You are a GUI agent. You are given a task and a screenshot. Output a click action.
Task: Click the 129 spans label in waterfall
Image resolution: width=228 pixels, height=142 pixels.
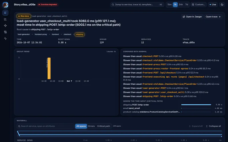click(x=117, y=126)
